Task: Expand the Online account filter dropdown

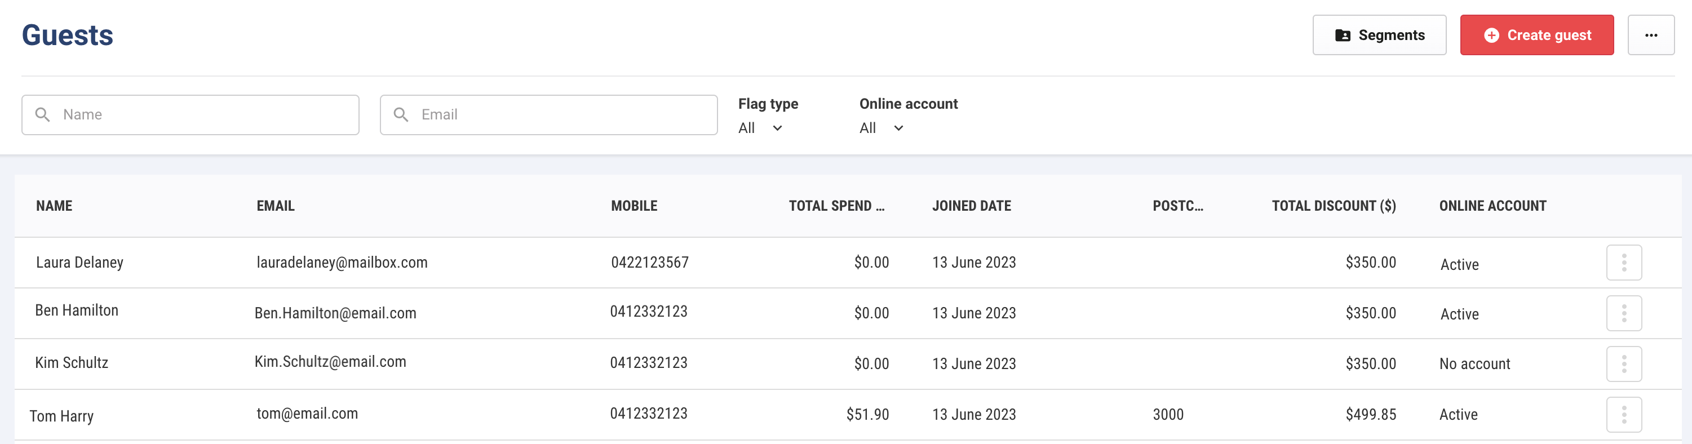Action: pos(882,128)
